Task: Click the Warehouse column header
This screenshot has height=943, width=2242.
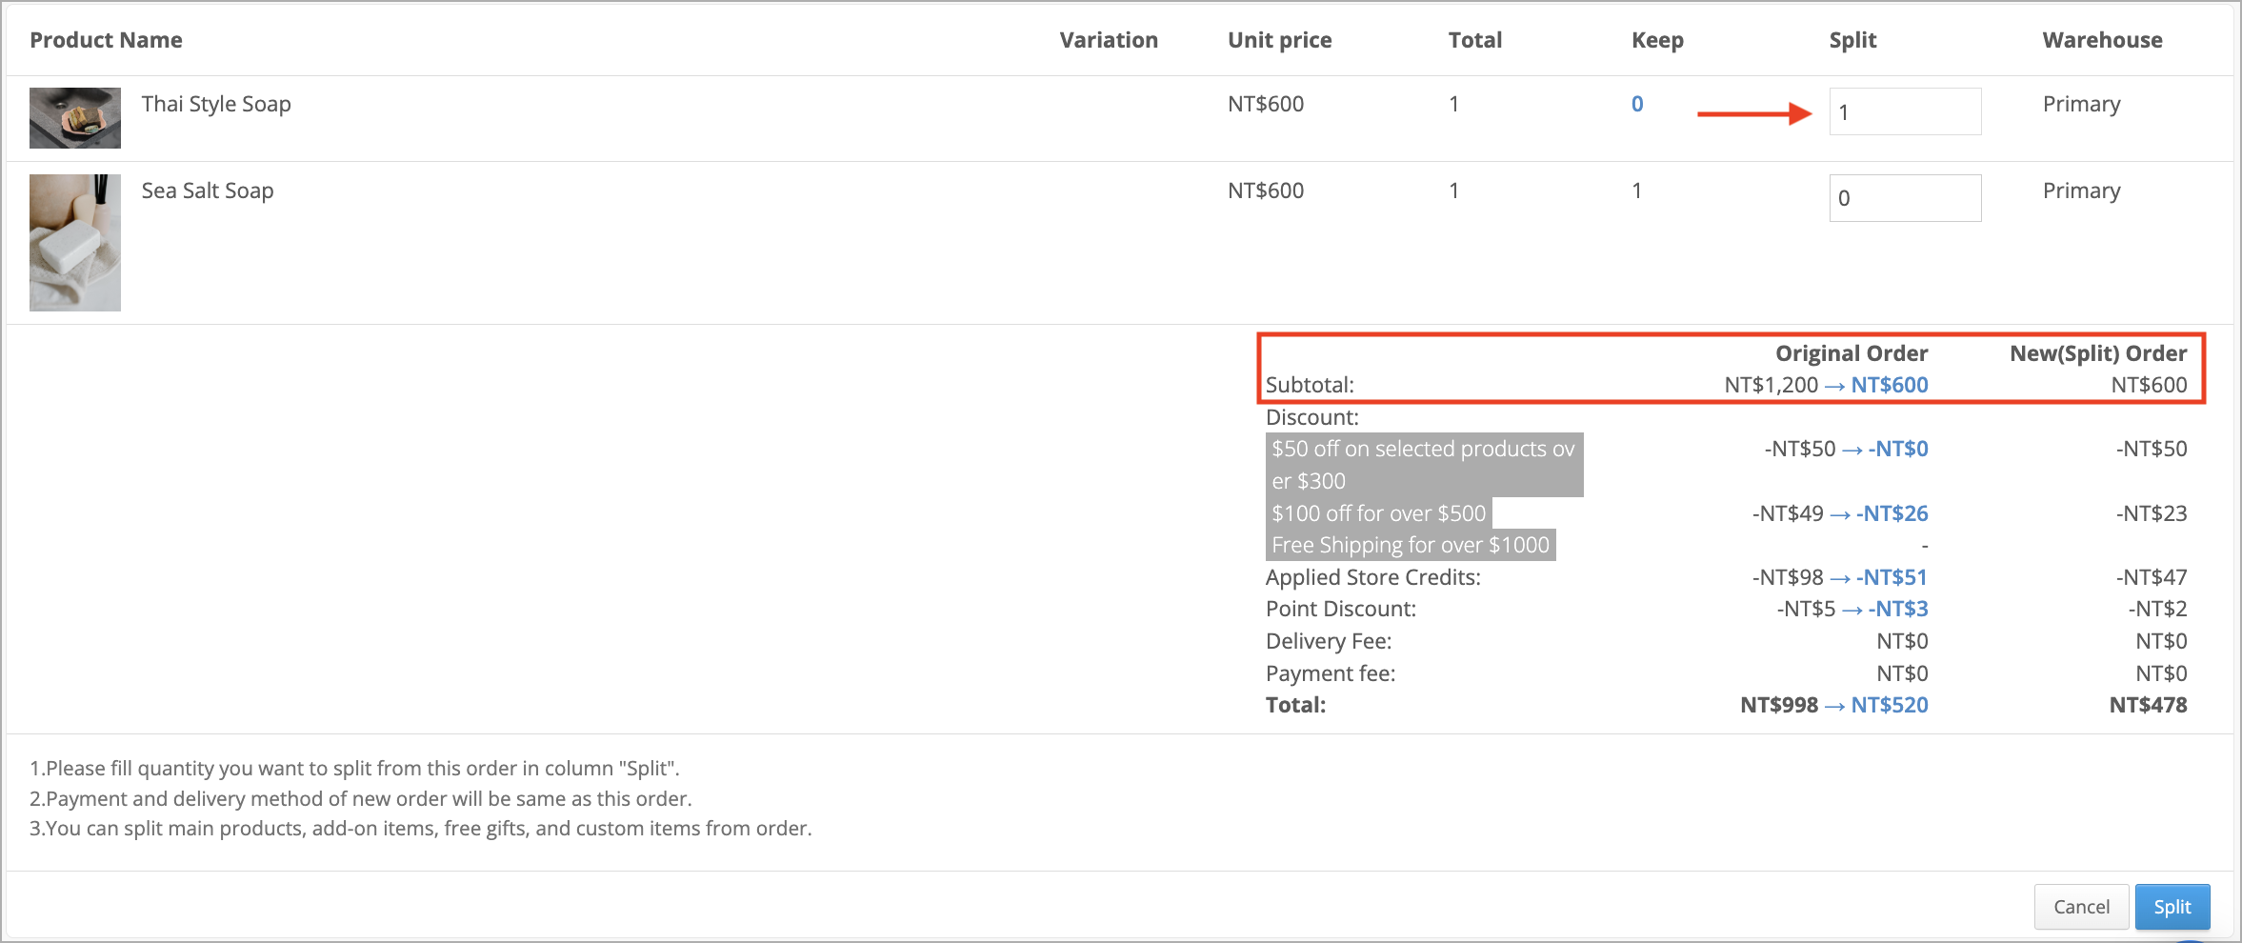Action: coord(2102,40)
